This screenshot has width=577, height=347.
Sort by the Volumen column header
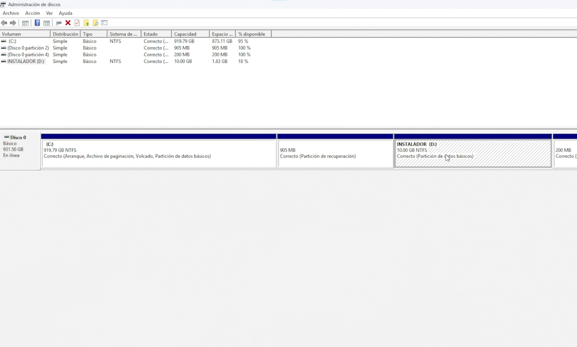tap(25, 34)
